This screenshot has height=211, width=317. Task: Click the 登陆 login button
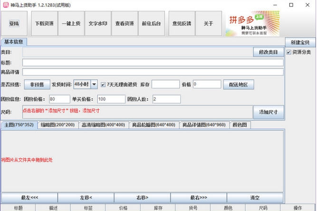[x=14, y=23]
